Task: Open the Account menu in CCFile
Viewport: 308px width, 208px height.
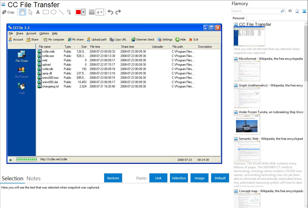Action: [x=31, y=33]
